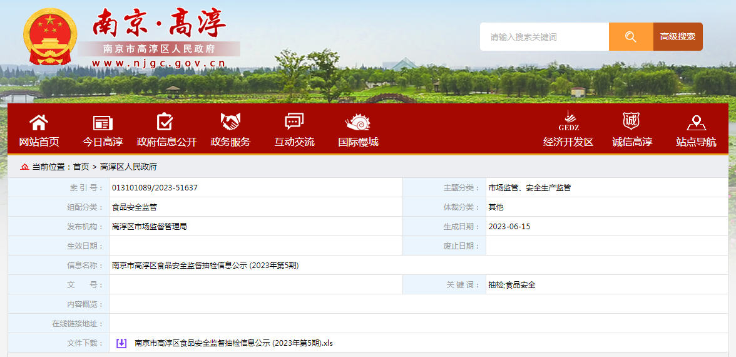Viewport: 736px width, 357px height.
Task: Click the 废止日期 field label
Action: click(x=462, y=246)
